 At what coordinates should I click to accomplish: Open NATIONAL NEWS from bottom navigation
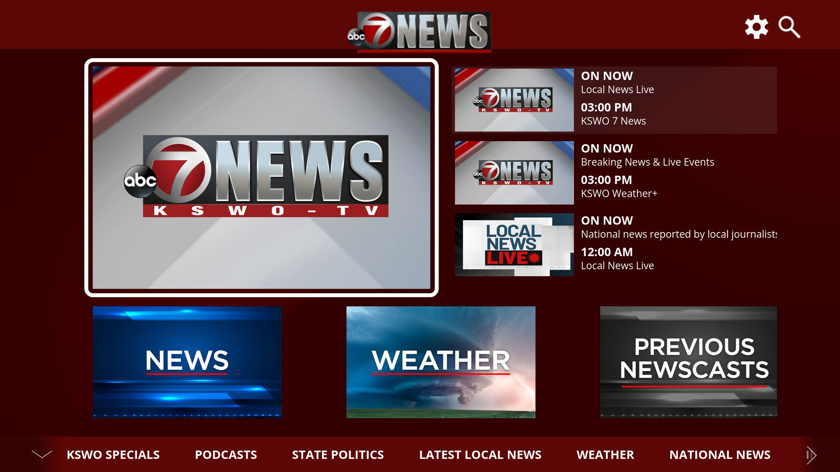720,455
